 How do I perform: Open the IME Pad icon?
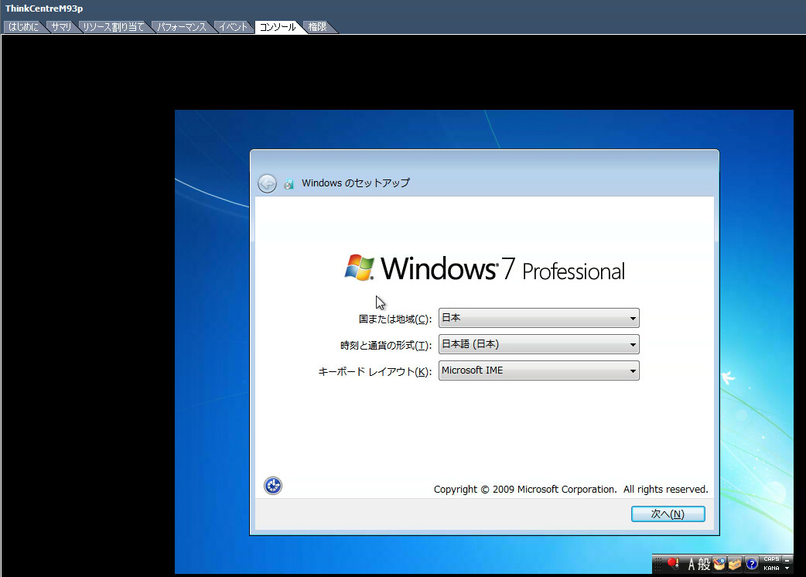[719, 564]
